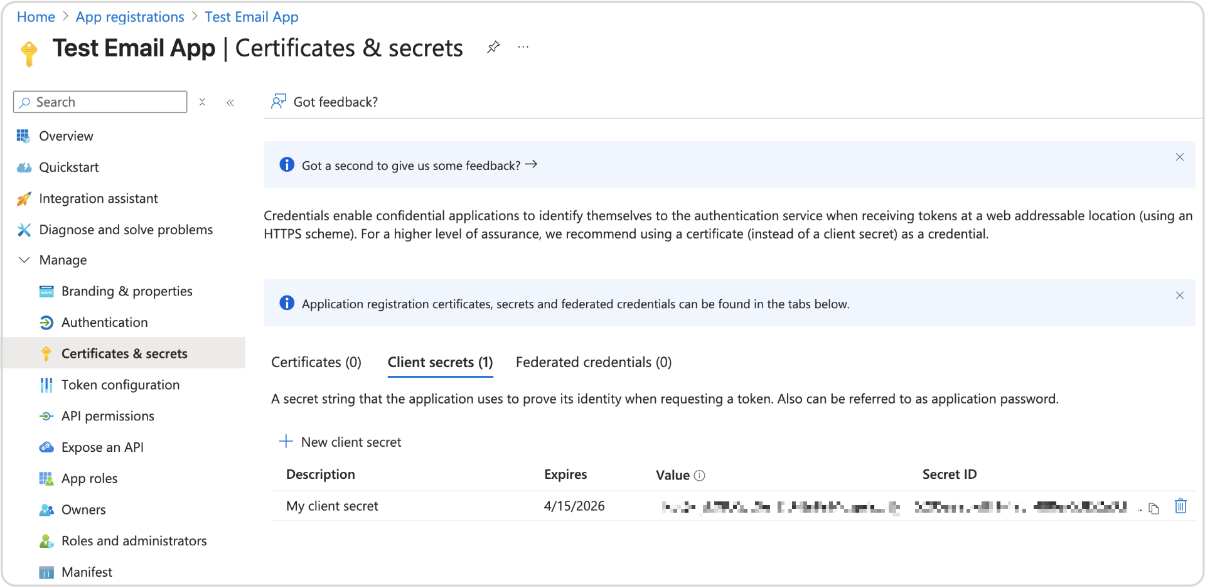Switch to the Certificates tab

point(316,362)
